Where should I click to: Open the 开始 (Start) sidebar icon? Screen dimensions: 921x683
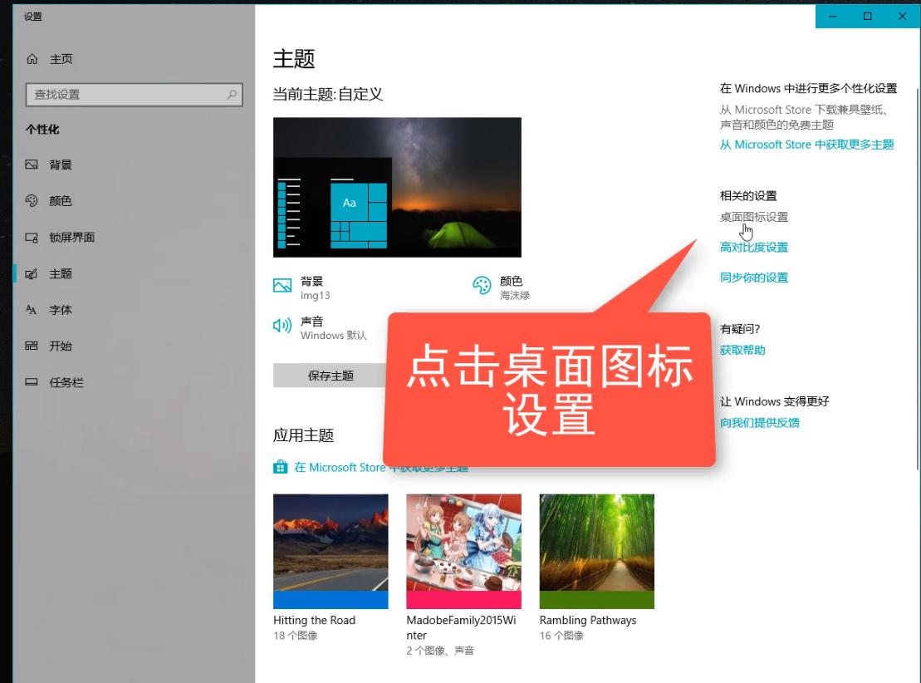pyautogui.click(x=32, y=346)
